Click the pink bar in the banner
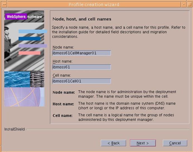The image size is (193, 152). click(29, 53)
